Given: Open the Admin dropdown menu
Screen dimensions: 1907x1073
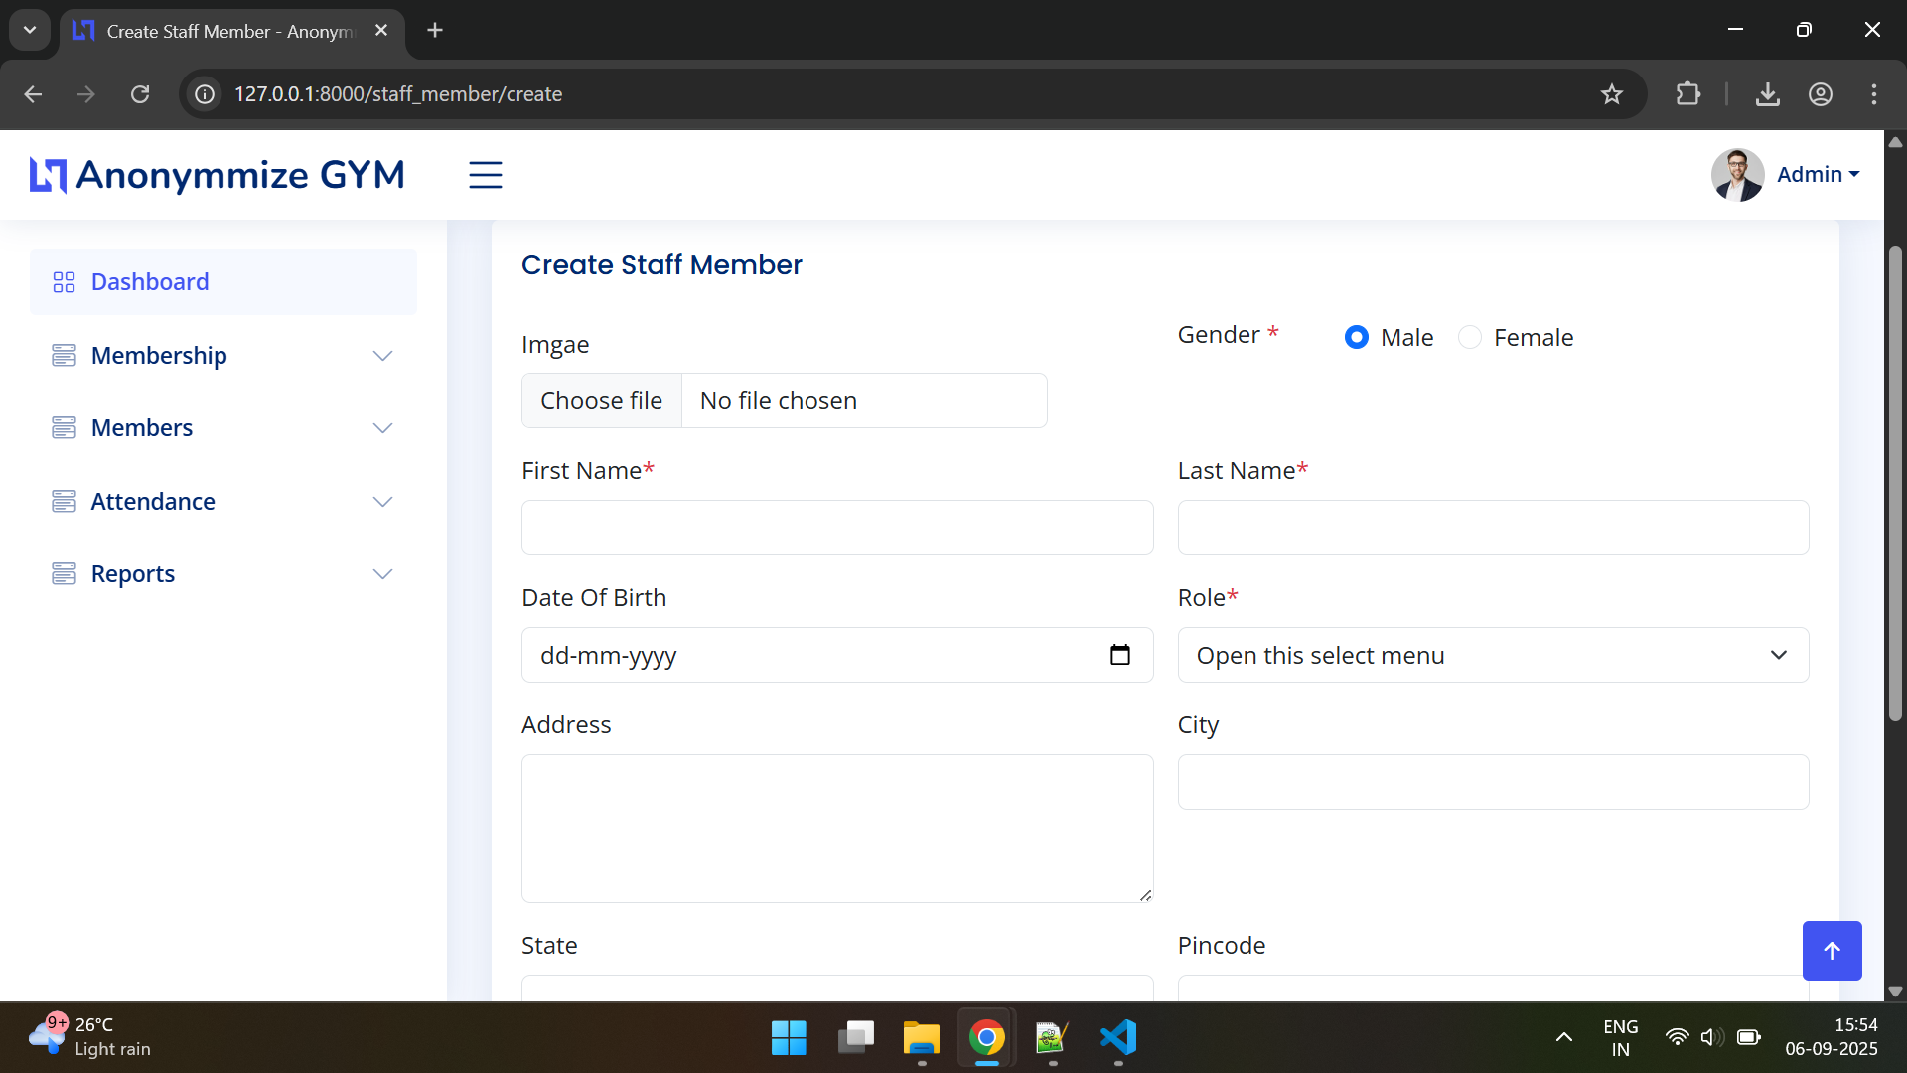Looking at the screenshot, I should click(x=1818, y=175).
